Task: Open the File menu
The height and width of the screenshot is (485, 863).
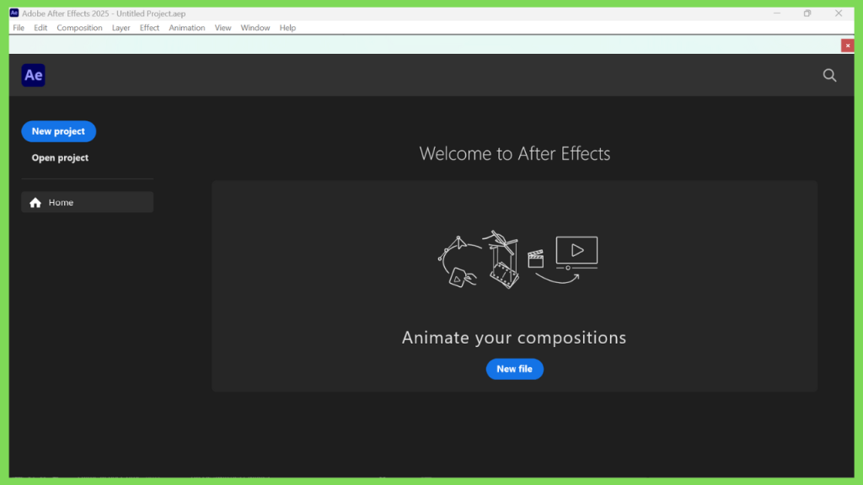Action: [x=19, y=28]
